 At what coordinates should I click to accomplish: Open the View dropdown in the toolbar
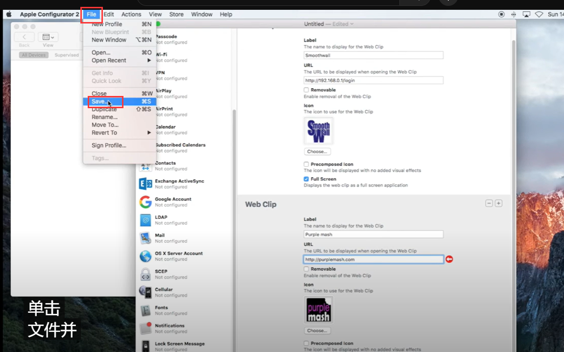pos(48,37)
